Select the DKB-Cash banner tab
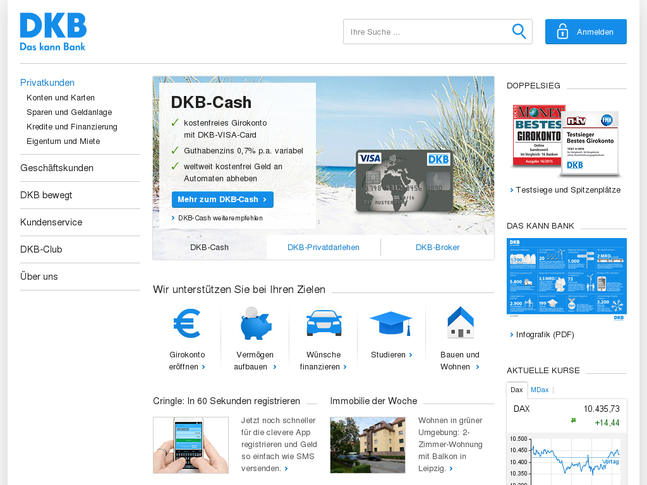Viewport: 647px width, 485px height. click(209, 248)
